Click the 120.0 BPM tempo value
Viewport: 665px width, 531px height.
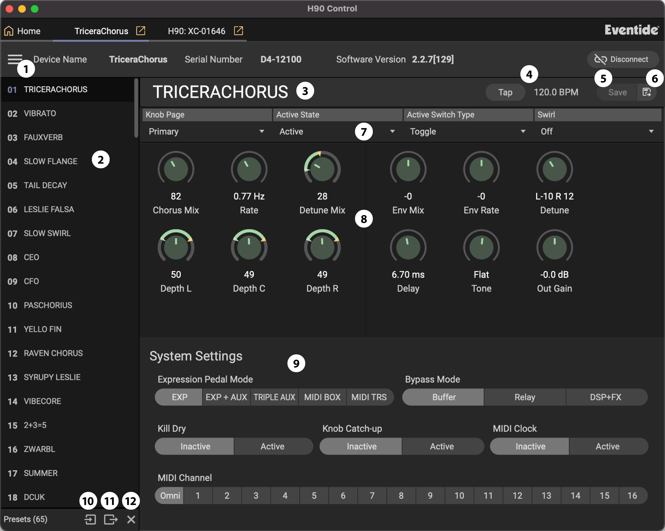coord(556,92)
